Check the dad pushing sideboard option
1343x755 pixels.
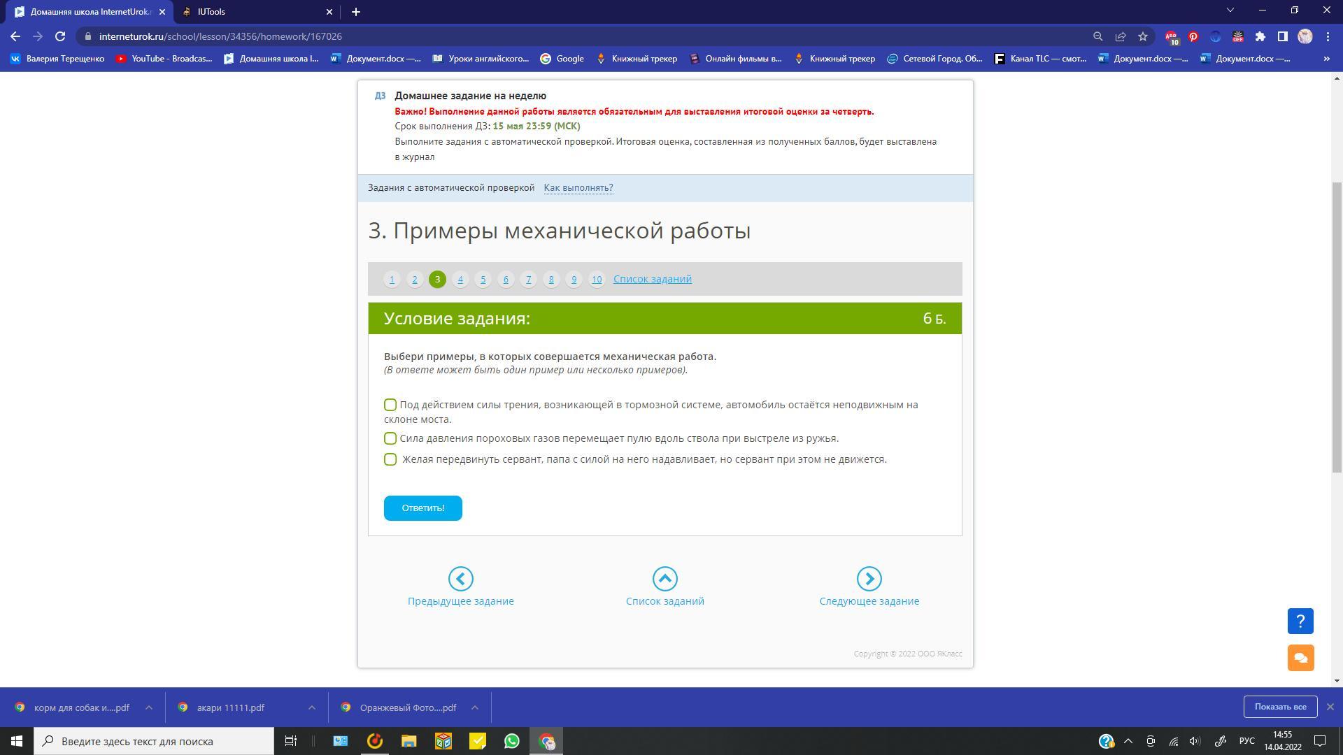point(390,459)
